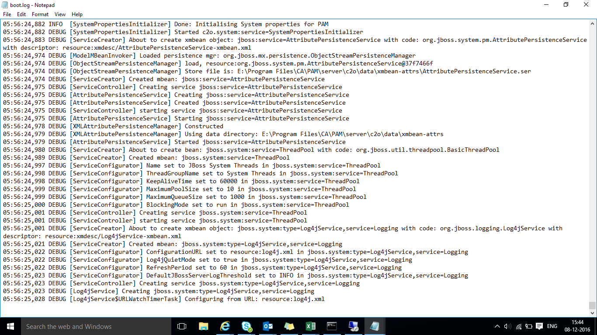Open Sticky Notes from the taskbar
597x335 pixels.
pos(289,326)
